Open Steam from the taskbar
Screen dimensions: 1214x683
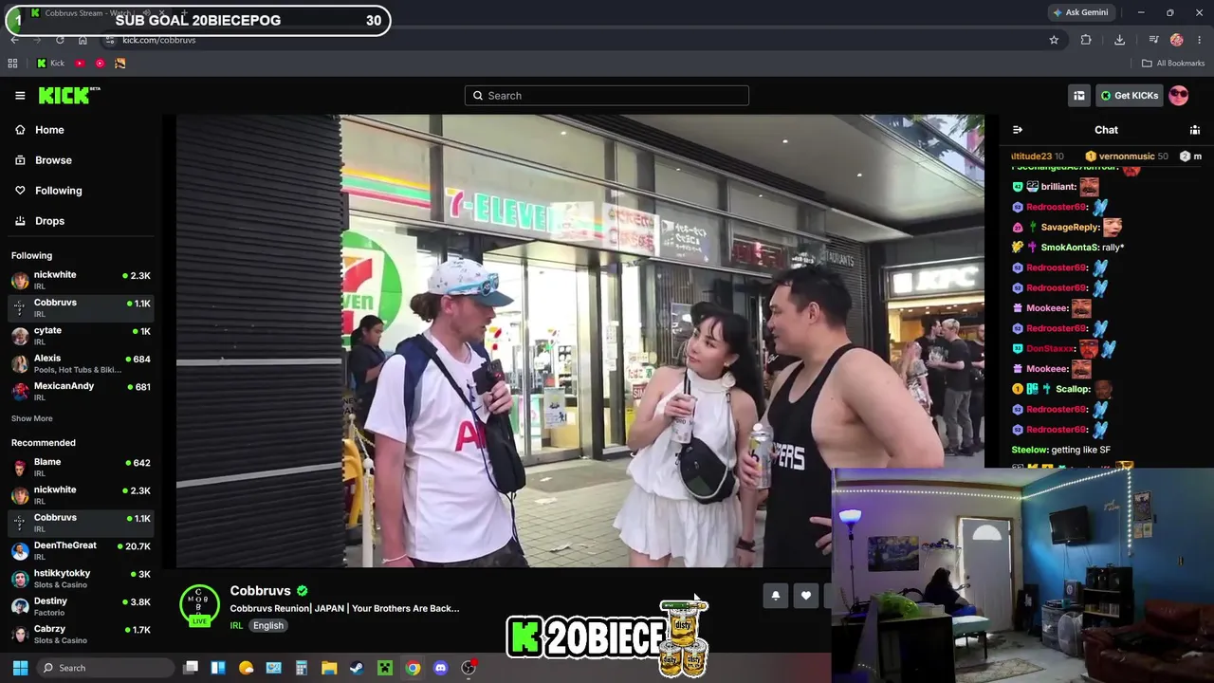tap(357, 668)
